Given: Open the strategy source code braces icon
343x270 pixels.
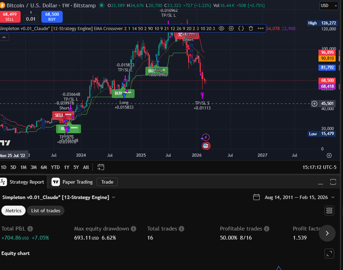Looking at the screenshot, I should pyautogui.click(x=241, y=28).
